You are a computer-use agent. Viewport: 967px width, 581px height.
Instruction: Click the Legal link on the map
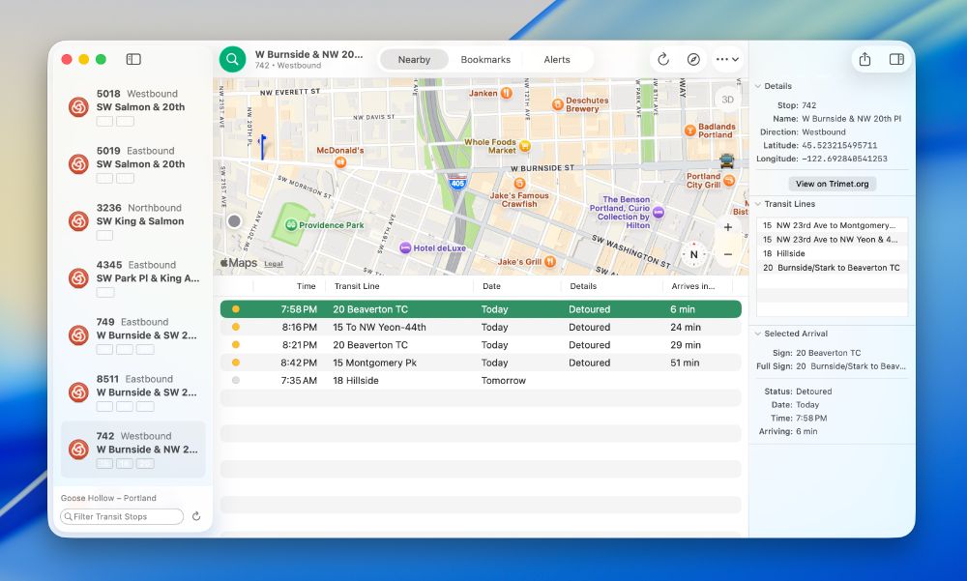point(274,264)
